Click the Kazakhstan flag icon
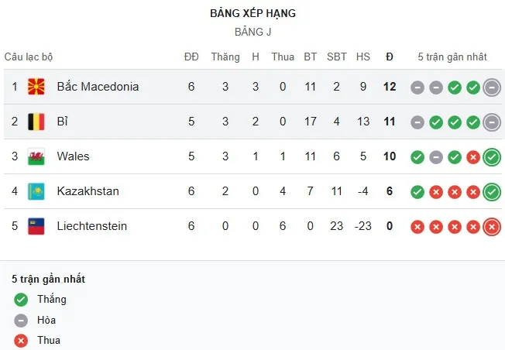 click(x=36, y=191)
